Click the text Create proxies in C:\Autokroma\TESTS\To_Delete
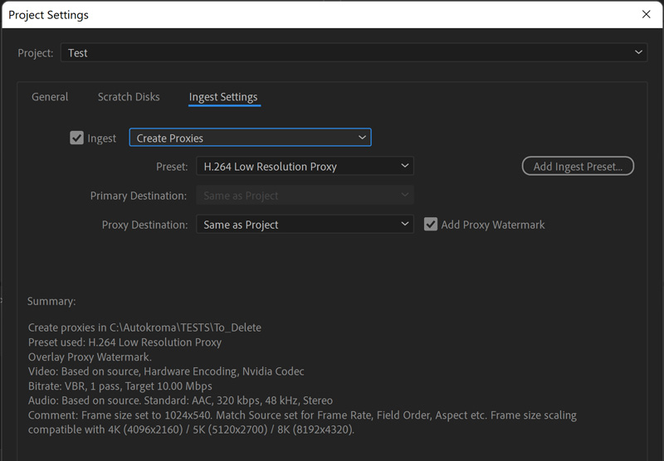This screenshot has width=664, height=461. (x=144, y=328)
